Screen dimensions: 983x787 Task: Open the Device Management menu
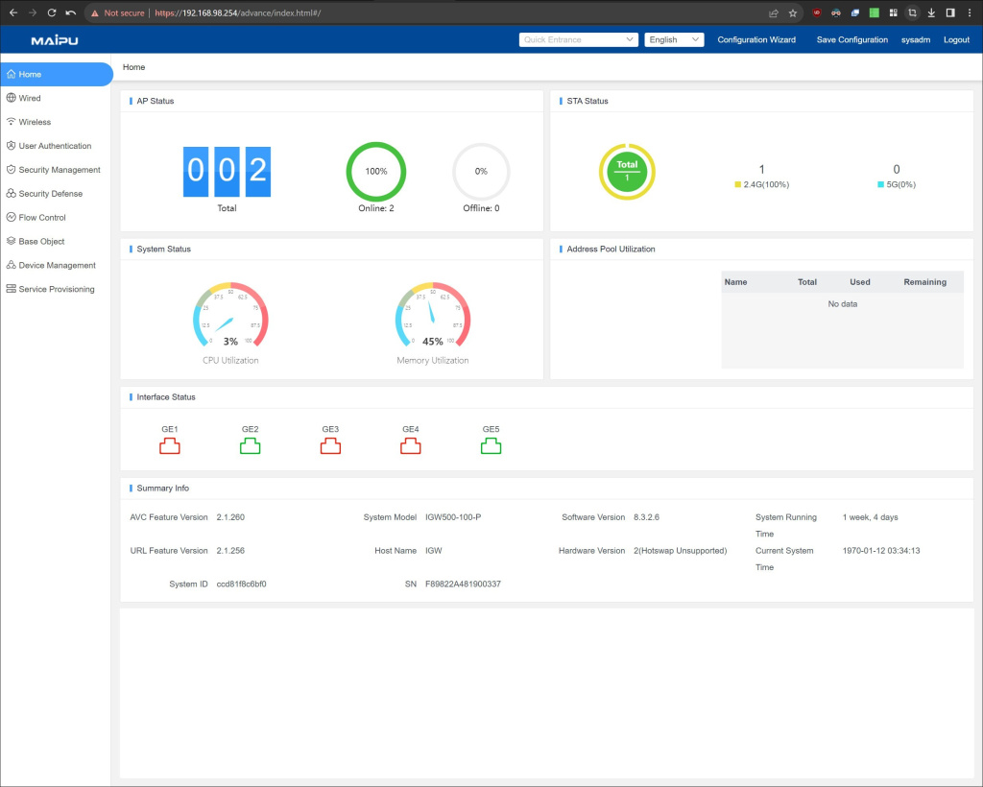(55, 265)
